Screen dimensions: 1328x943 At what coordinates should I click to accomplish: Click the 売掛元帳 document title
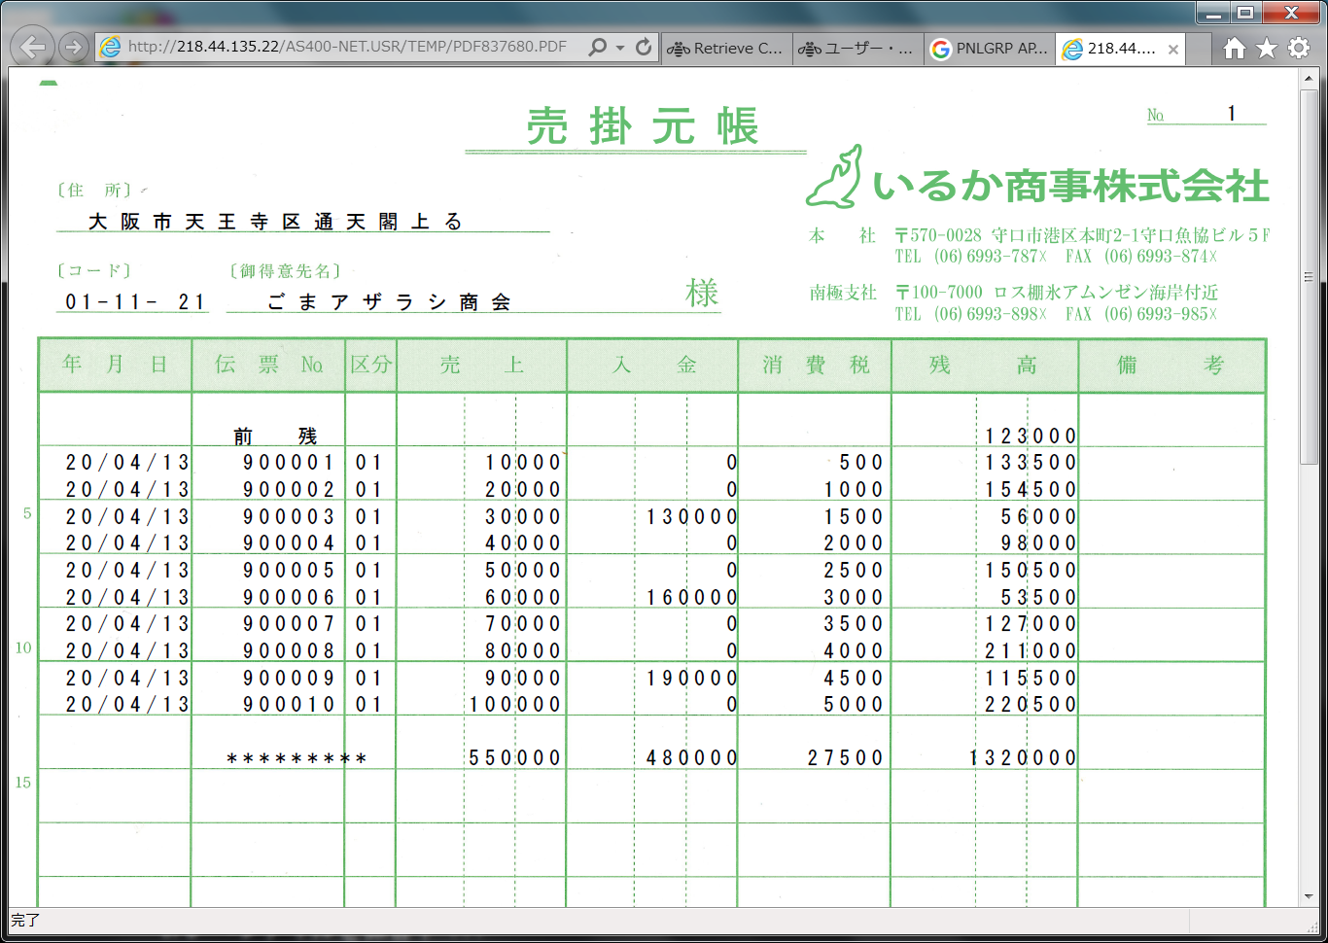642,127
